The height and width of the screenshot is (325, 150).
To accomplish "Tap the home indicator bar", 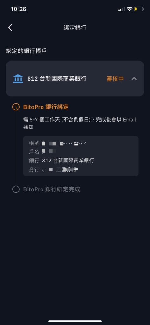I will (75, 321).
